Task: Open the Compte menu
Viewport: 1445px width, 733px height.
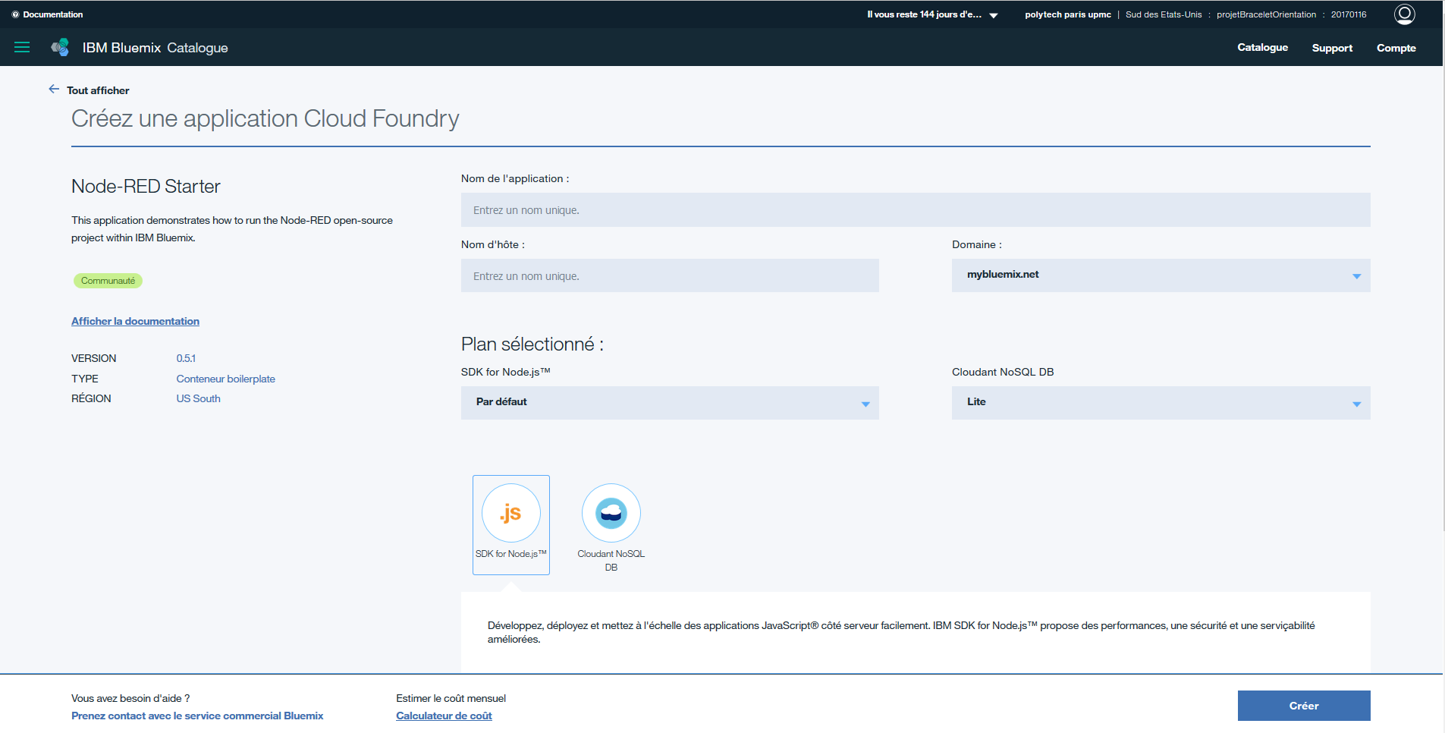Action: point(1396,48)
